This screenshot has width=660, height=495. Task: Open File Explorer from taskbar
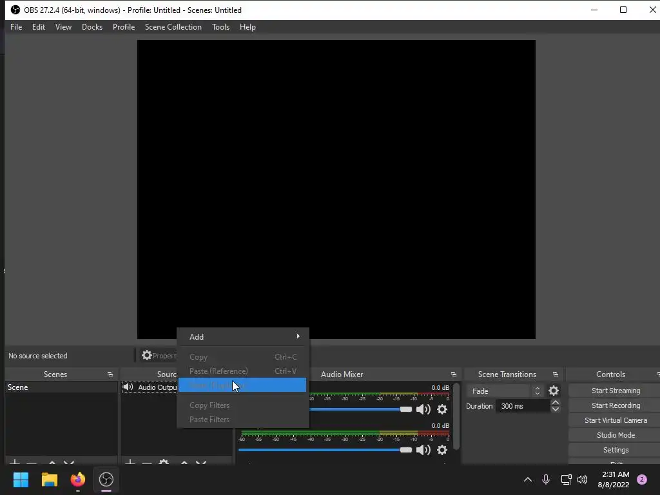point(49,480)
